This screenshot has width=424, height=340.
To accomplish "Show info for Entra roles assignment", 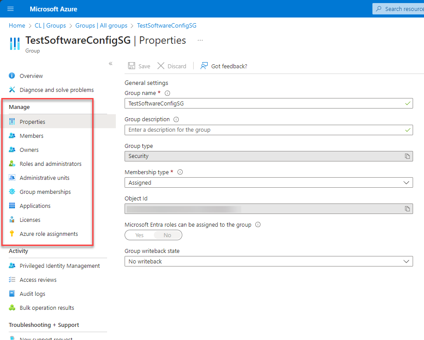I will [258, 224].
